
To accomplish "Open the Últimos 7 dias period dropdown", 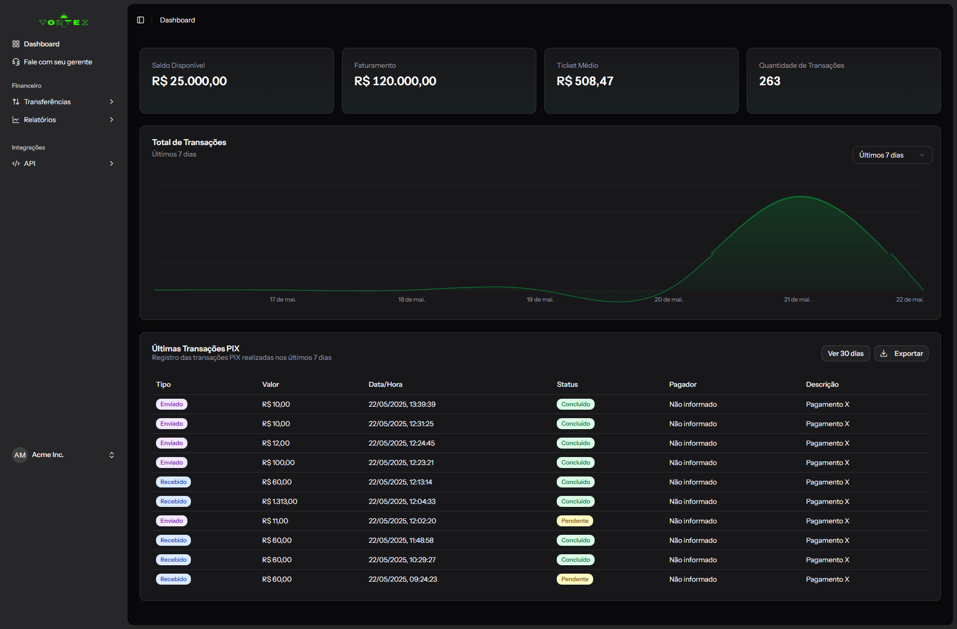I will coord(892,155).
